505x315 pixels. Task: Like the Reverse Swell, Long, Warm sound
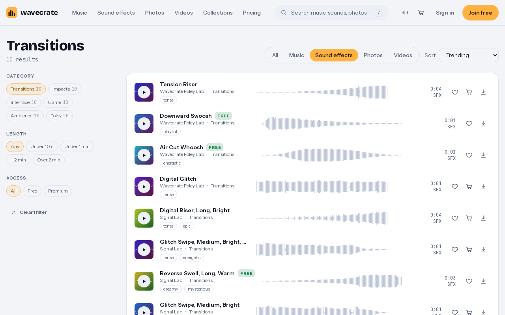(x=469, y=281)
